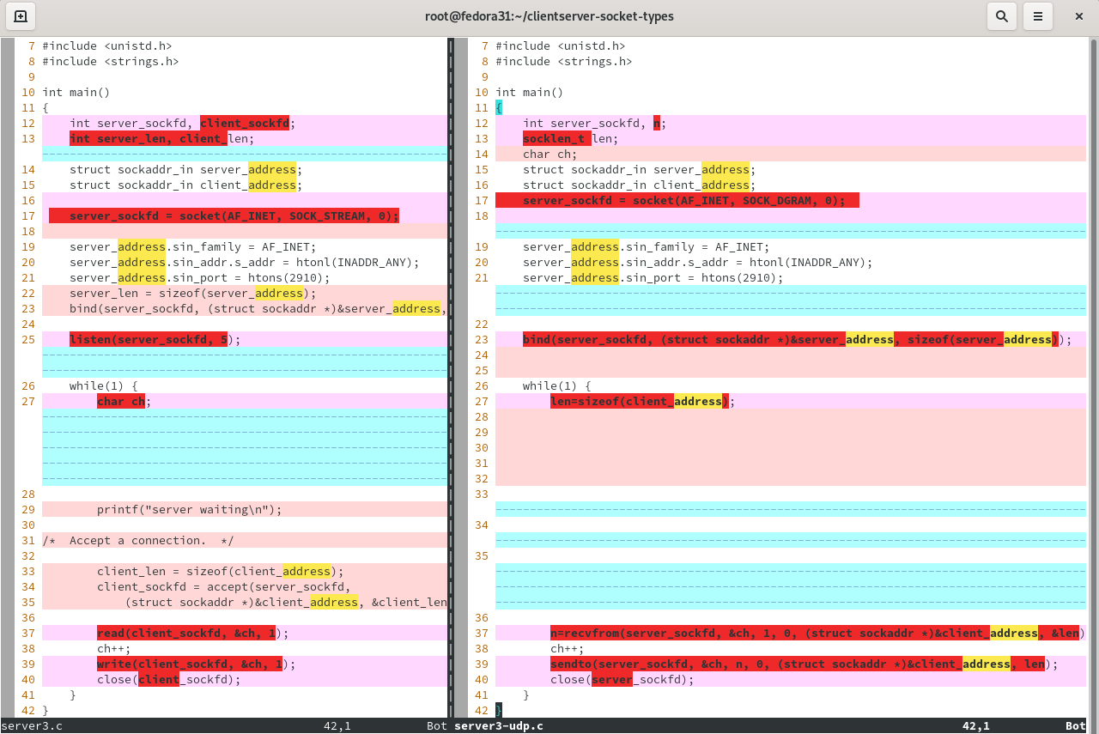Click the new tab icon in title bar

tap(21, 16)
